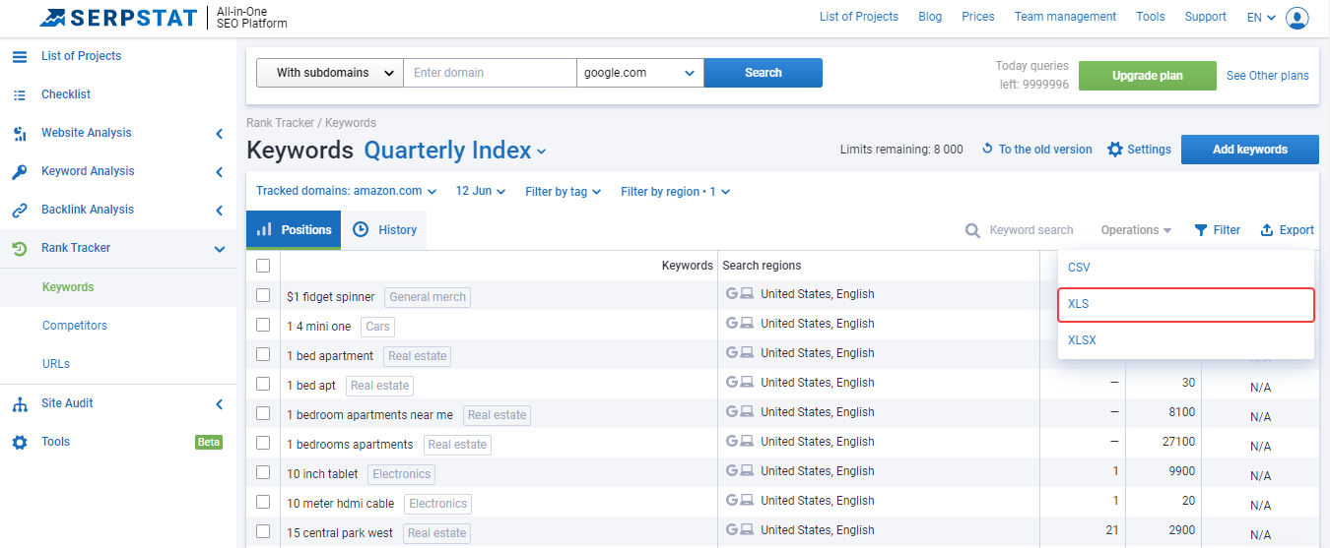Click the Site Audit sidebar icon
The width and height of the screenshot is (1330, 548).
(x=20, y=403)
